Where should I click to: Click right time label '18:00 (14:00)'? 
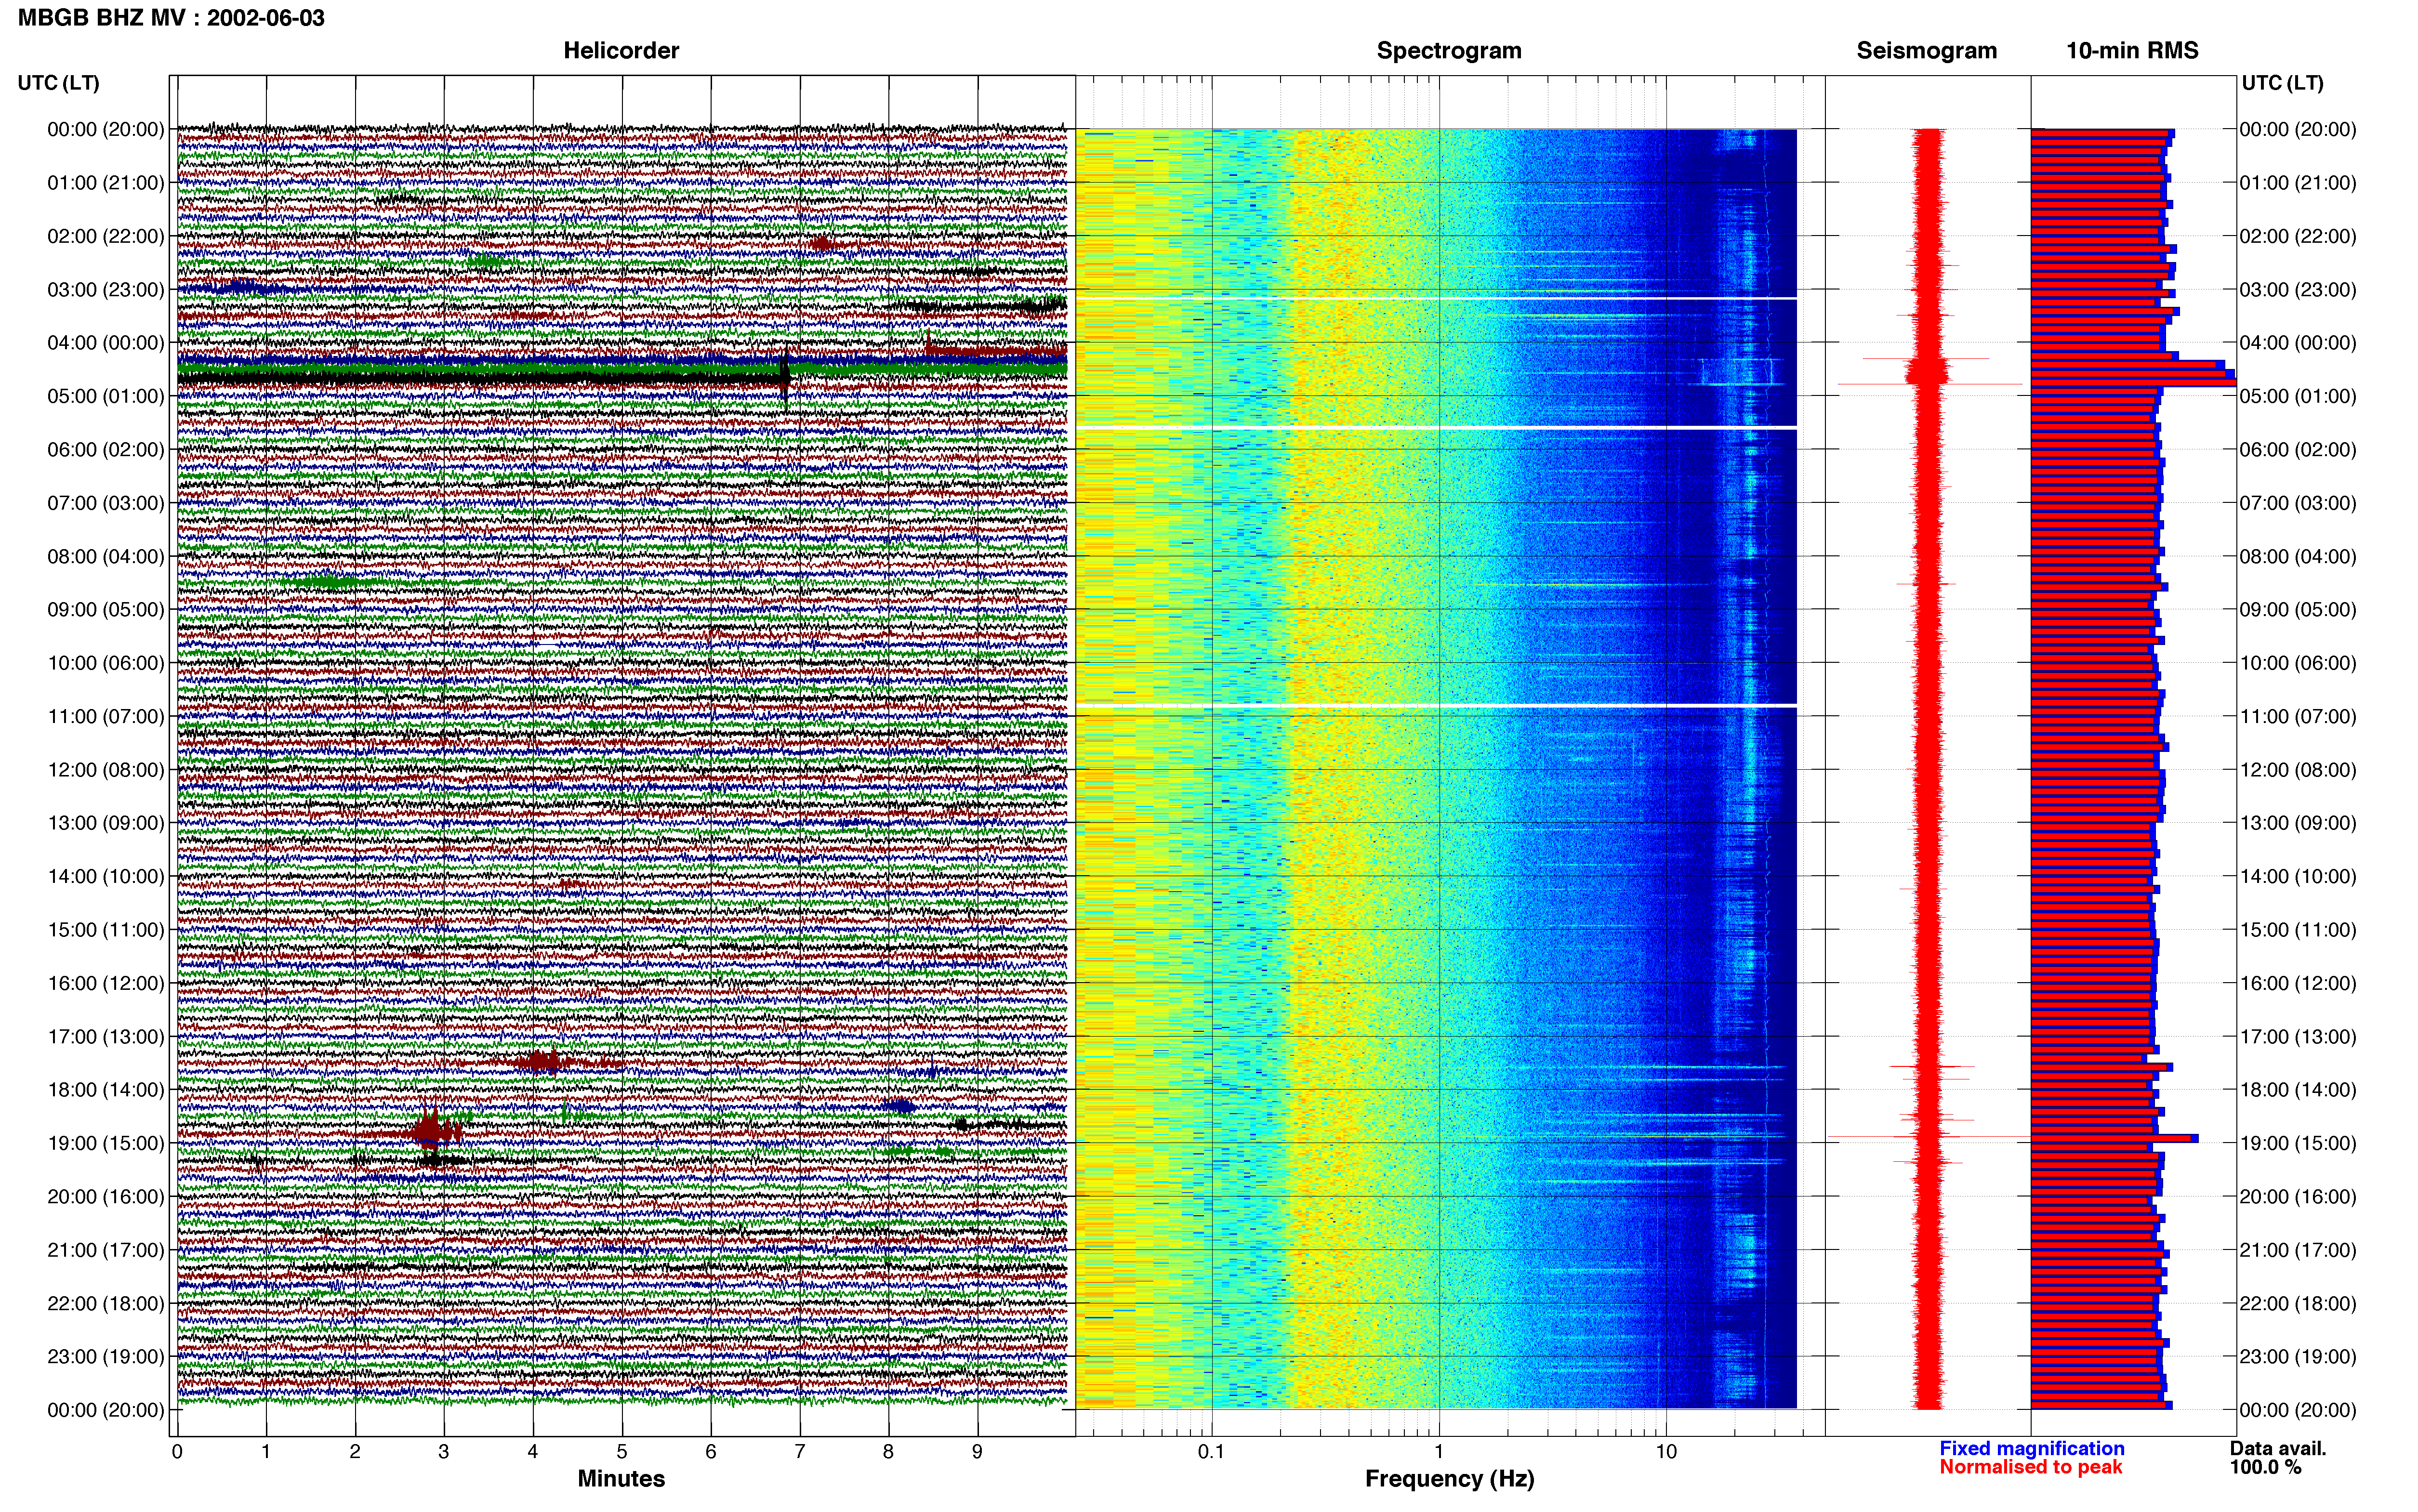click(x=2298, y=1090)
